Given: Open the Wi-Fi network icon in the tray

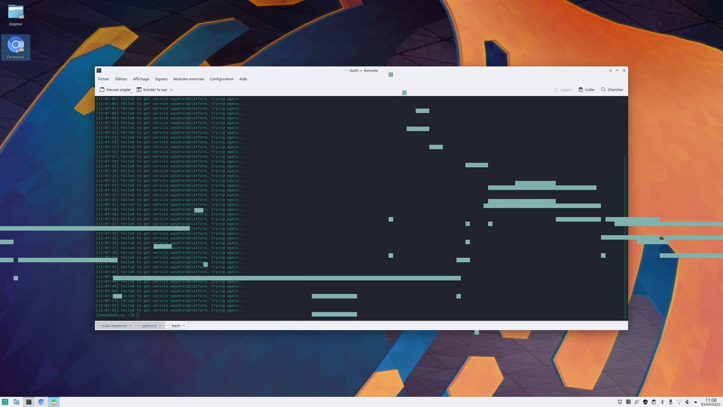Looking at the screenshot, I should coord(679,402).
